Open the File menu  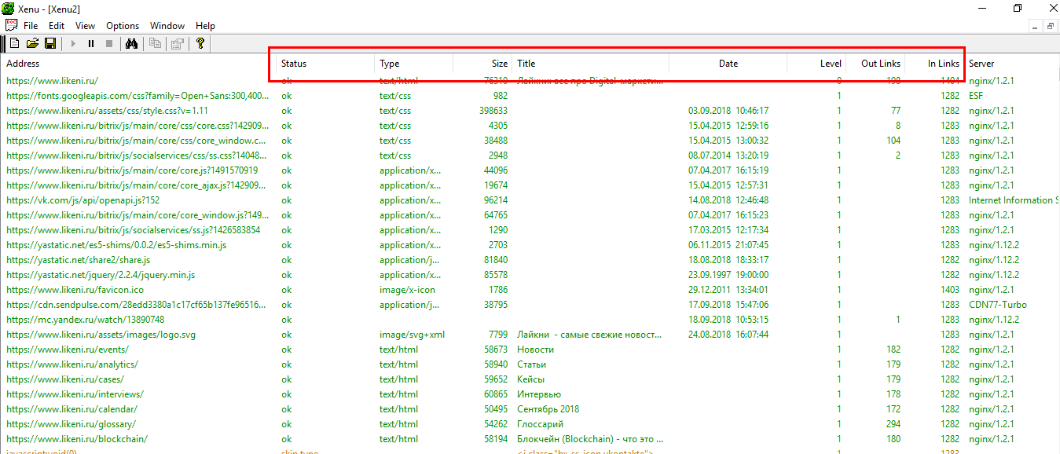31,26
